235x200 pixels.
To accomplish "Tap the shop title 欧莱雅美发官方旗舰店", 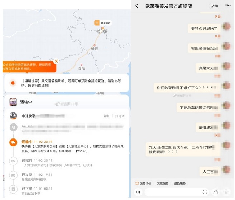I will pyautogui.click(x=169, y=6).
